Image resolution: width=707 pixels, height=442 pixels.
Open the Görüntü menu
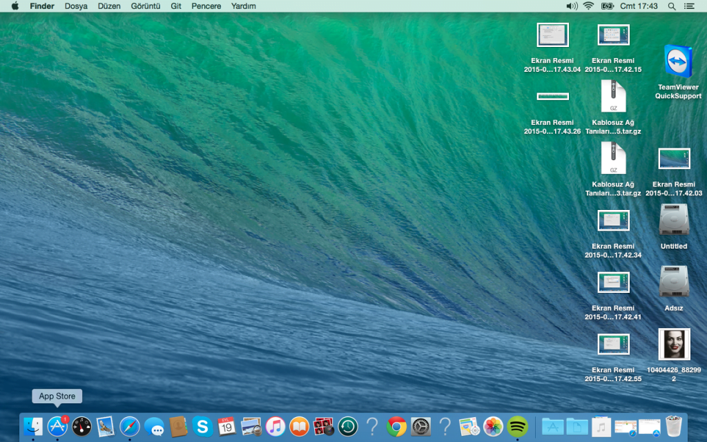[145, 6]
